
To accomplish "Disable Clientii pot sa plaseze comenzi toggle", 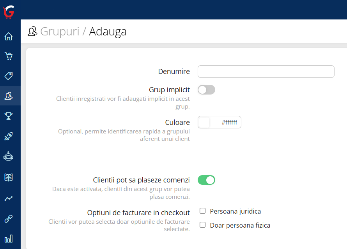I will 206,180.
